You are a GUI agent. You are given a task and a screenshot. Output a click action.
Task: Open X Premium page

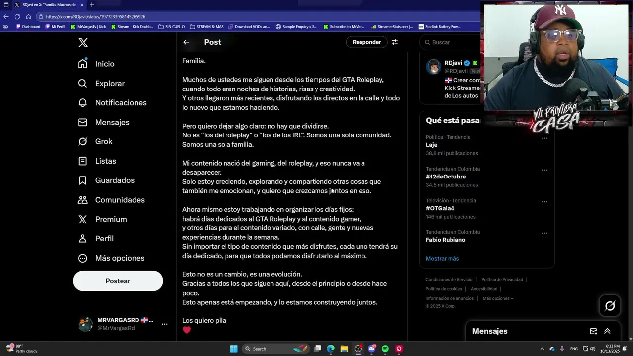point(102,219)
